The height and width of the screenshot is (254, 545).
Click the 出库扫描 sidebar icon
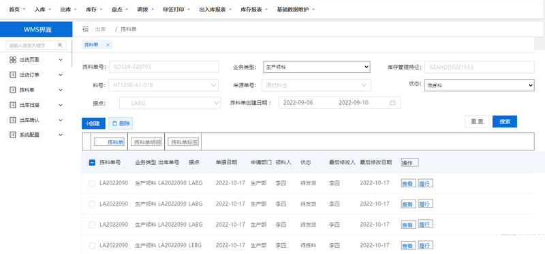13,105
